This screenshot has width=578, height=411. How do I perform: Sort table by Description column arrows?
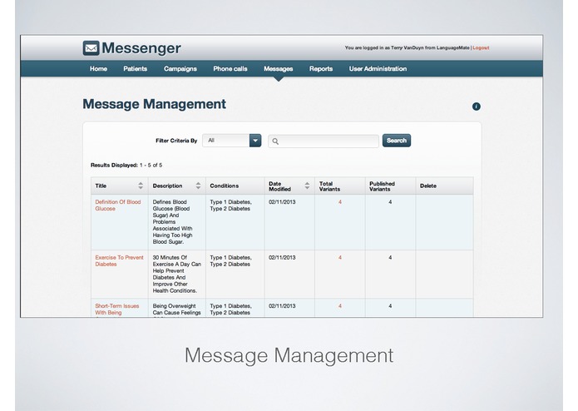(x=198, y=186)
